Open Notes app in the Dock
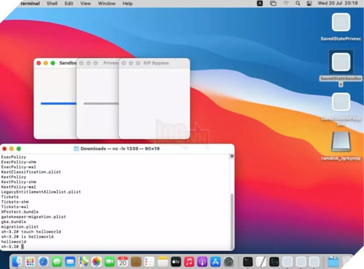Viewport: 364px width, 269px height. (162, 262)
